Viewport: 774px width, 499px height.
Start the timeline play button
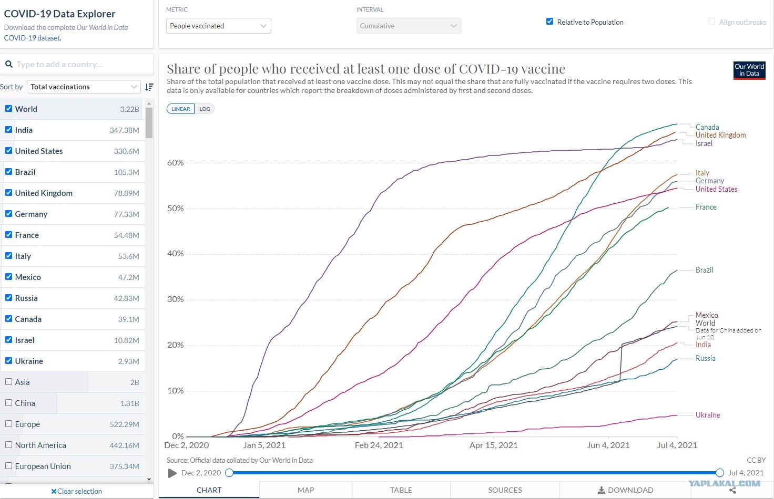coord(172,473)
